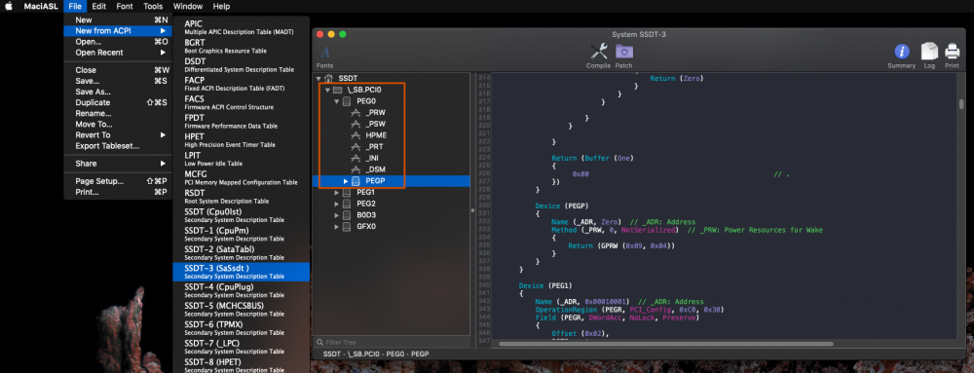Collapse the SSDT root node
Screen dimensions: 974x373
click(318, 79)
